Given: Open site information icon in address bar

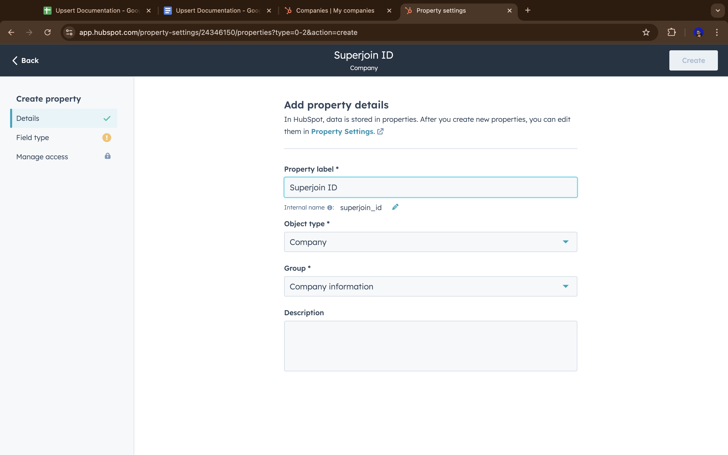Looking at the screenshot, I should [x=70, y=33].
